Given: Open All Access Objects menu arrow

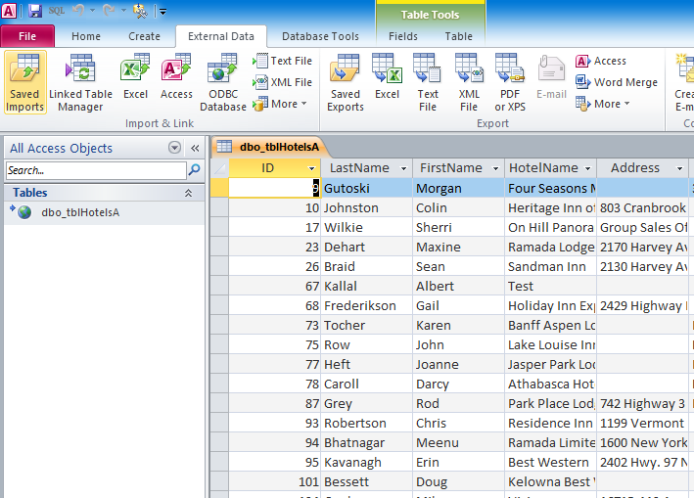Looking at the screenshot, I should [175, 148].
